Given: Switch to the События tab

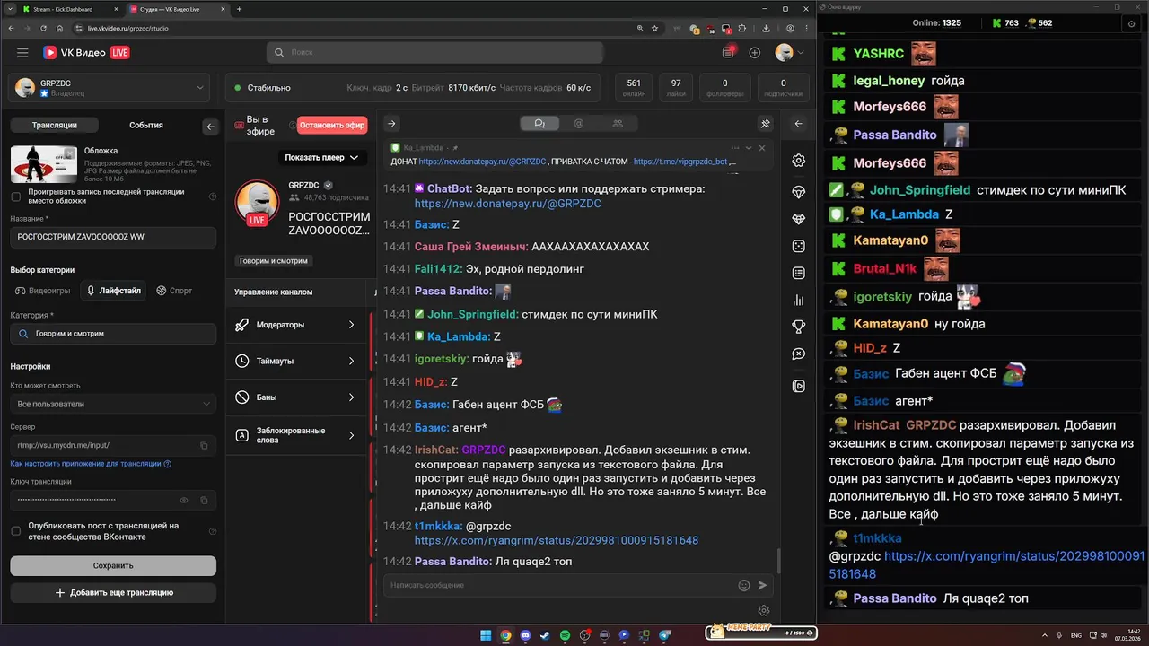Looking at the screenshot, I should 146,126.
